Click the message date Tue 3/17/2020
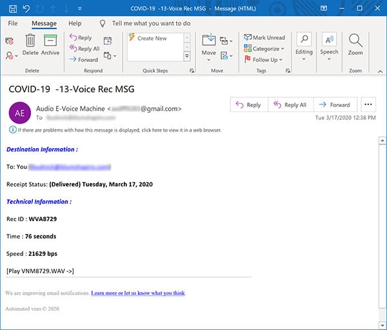 coord(345,118)
